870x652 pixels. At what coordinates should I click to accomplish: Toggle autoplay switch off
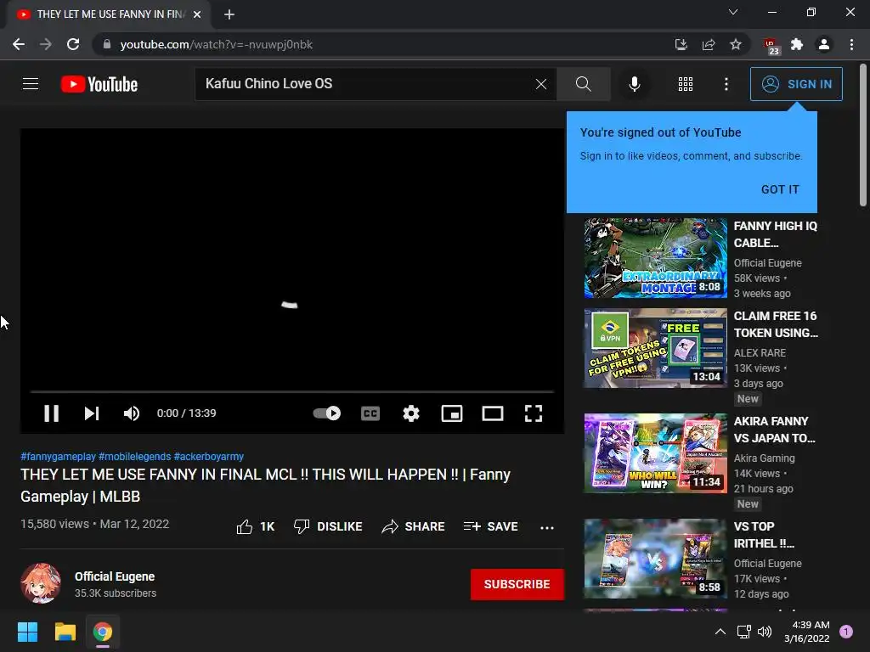pyautogui.click(x=327, y=413)
